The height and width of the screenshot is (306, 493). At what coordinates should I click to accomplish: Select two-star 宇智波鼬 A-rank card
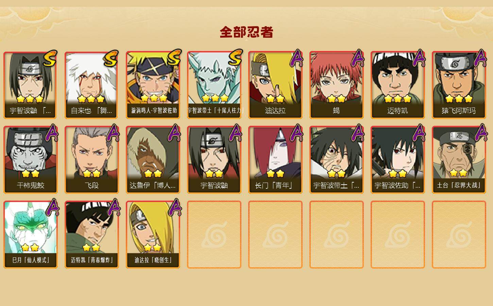coord(214,160)
